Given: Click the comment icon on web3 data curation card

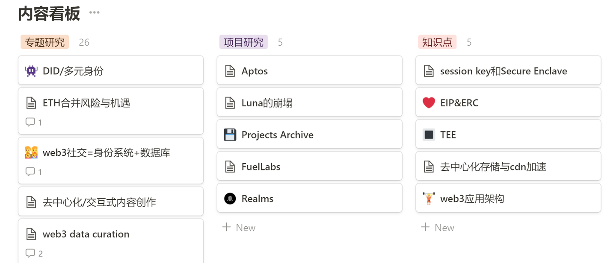Looking at the screenshot, I should point(30,254).
